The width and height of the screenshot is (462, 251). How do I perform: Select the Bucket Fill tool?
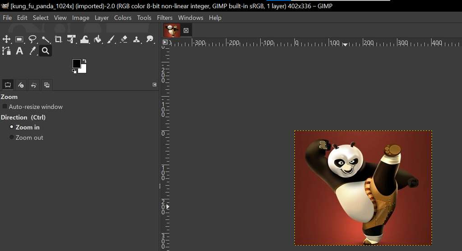tap(97, 39)
